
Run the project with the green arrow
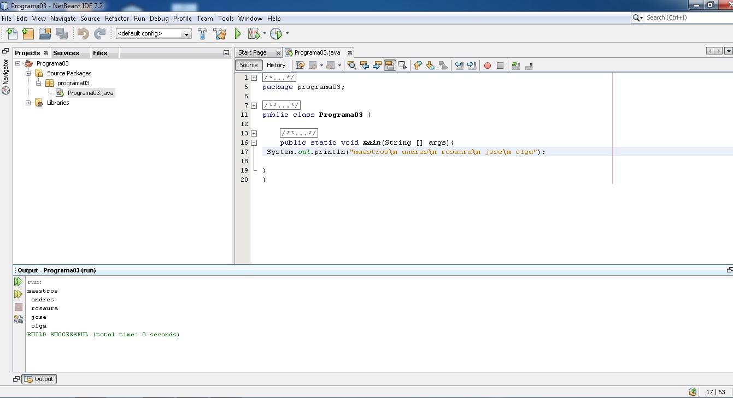point(237,33)
